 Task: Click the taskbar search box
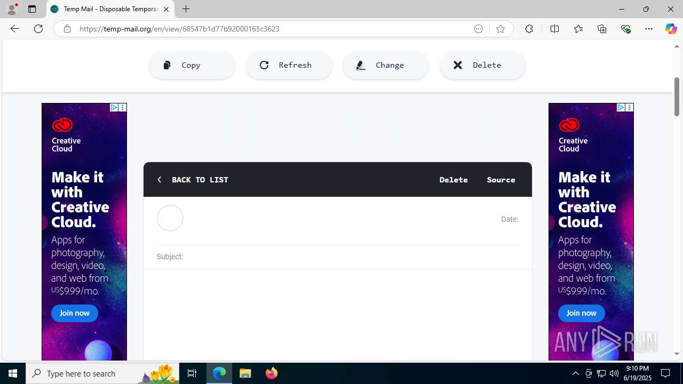tap(102, 373)
